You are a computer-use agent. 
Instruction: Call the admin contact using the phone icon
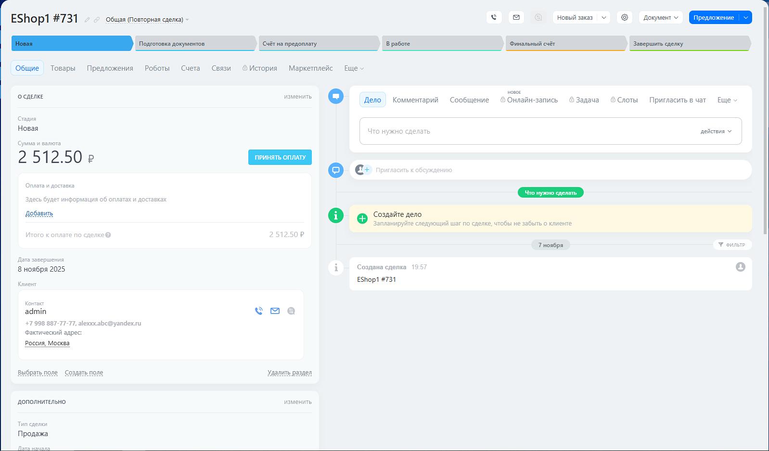tap(259, 311)
